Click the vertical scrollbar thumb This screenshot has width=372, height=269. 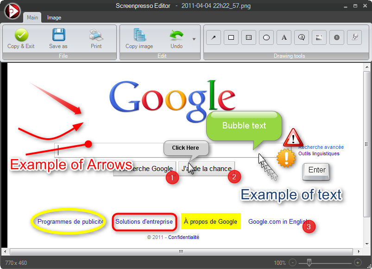[x=367, y=144]
